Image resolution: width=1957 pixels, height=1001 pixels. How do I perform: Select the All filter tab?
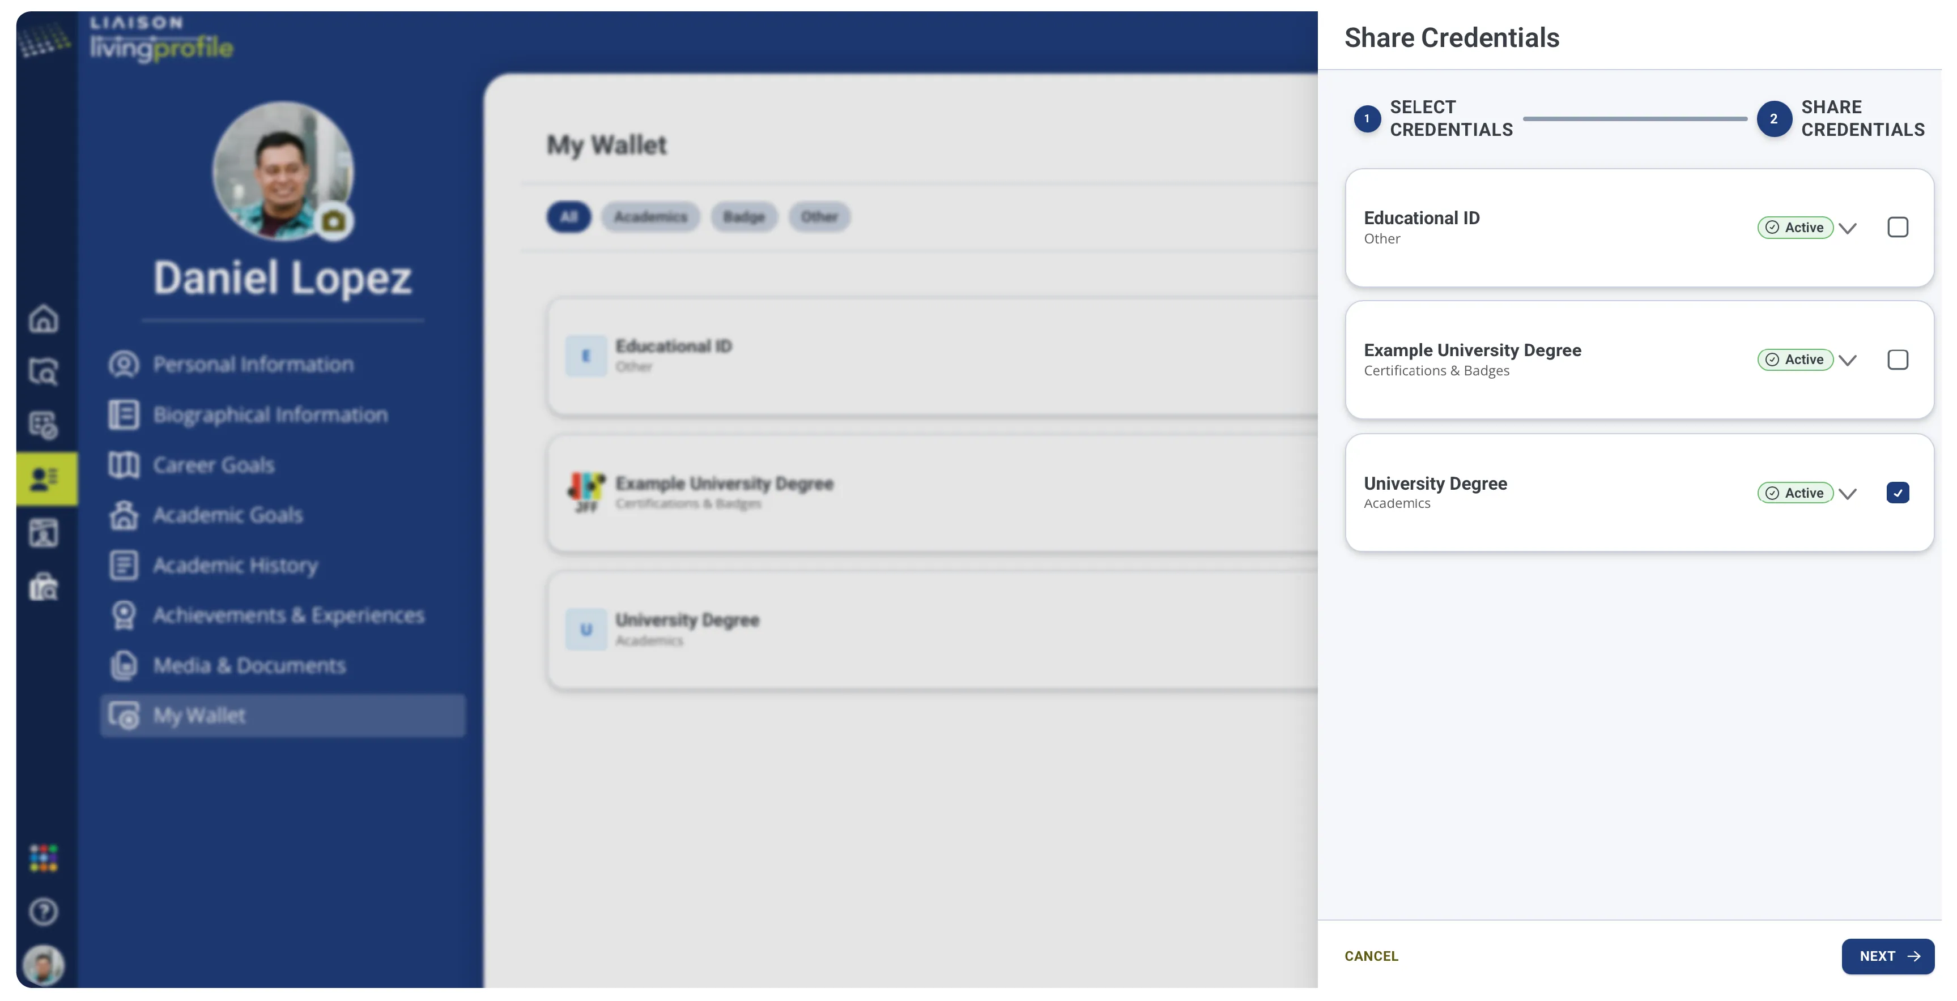pyautogui.click(x=568, y=217)
